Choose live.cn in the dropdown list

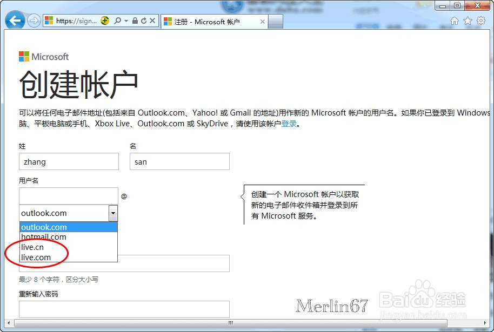coord(69,247)
